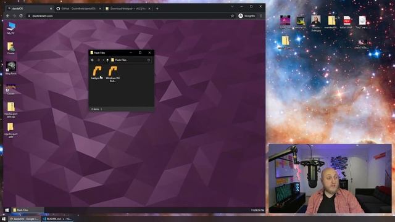The height and width of the screenshot is (222, 395).
Task: Click the search icon in Flash Files address bar
Action: 149,60
